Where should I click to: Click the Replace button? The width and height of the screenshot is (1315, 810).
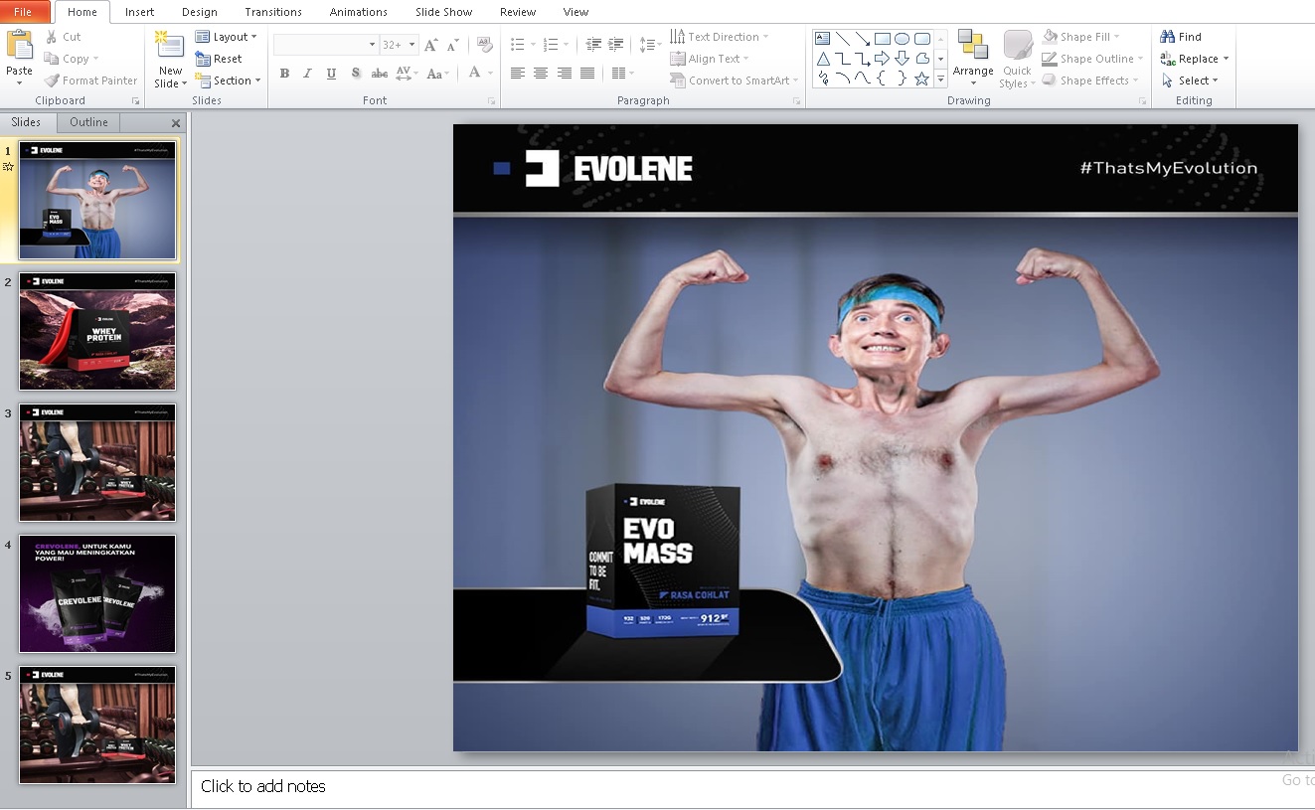tap(1195, 59)
